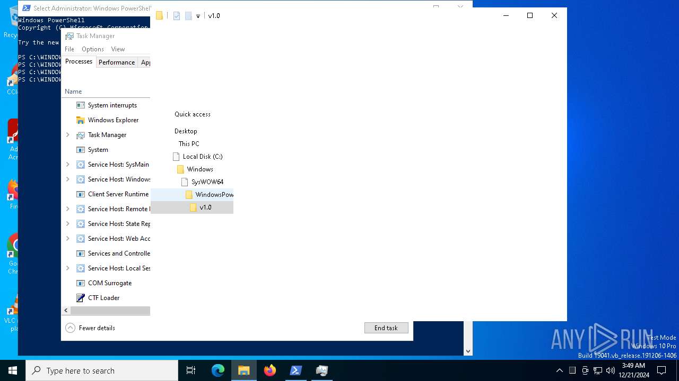Click the Windows folder icon in tree
The image size is (679, 381).
[180, 169]
